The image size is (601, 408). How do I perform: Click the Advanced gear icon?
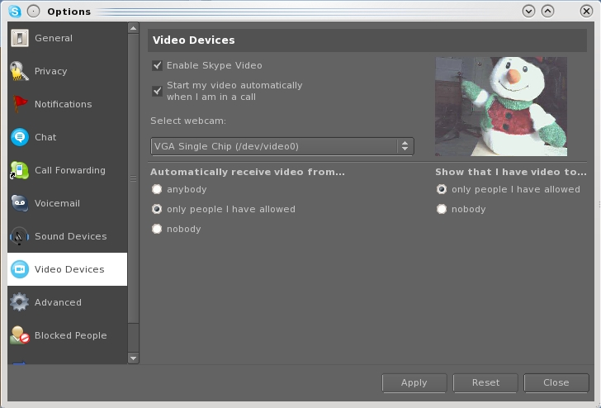click(20, 302)
